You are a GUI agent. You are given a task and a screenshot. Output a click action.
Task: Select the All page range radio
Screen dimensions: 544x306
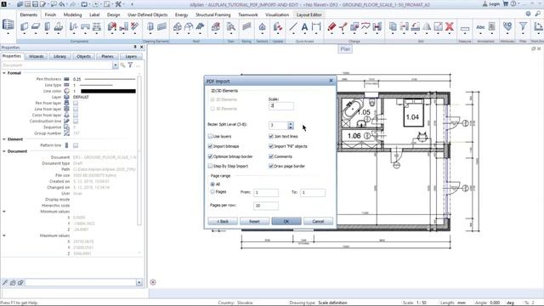coord(212,184)
